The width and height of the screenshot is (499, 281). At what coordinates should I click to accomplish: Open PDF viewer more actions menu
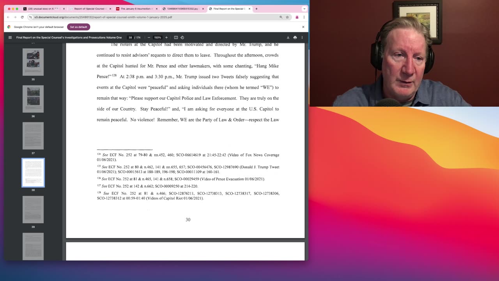pyautogui.click(x=302, y=37)
